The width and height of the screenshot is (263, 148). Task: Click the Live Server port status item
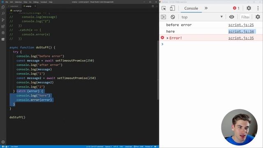pyautogui.click(x=138, y=147)
